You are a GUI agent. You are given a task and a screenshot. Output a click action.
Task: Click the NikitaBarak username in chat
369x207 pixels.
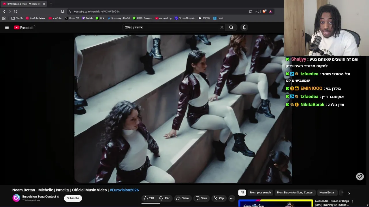pyautogui.click(x=312, y=105)
